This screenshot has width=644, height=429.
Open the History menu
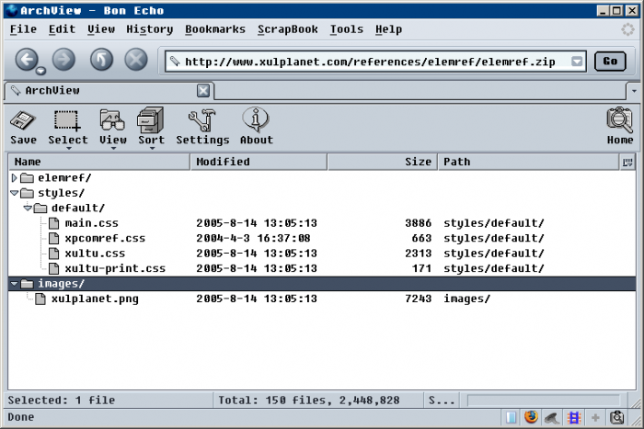[149, 29]
